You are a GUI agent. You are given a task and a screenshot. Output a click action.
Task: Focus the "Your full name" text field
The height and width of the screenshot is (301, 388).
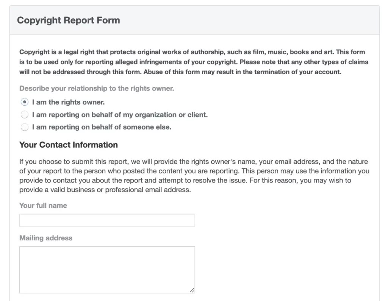click(x=107, y=220)
